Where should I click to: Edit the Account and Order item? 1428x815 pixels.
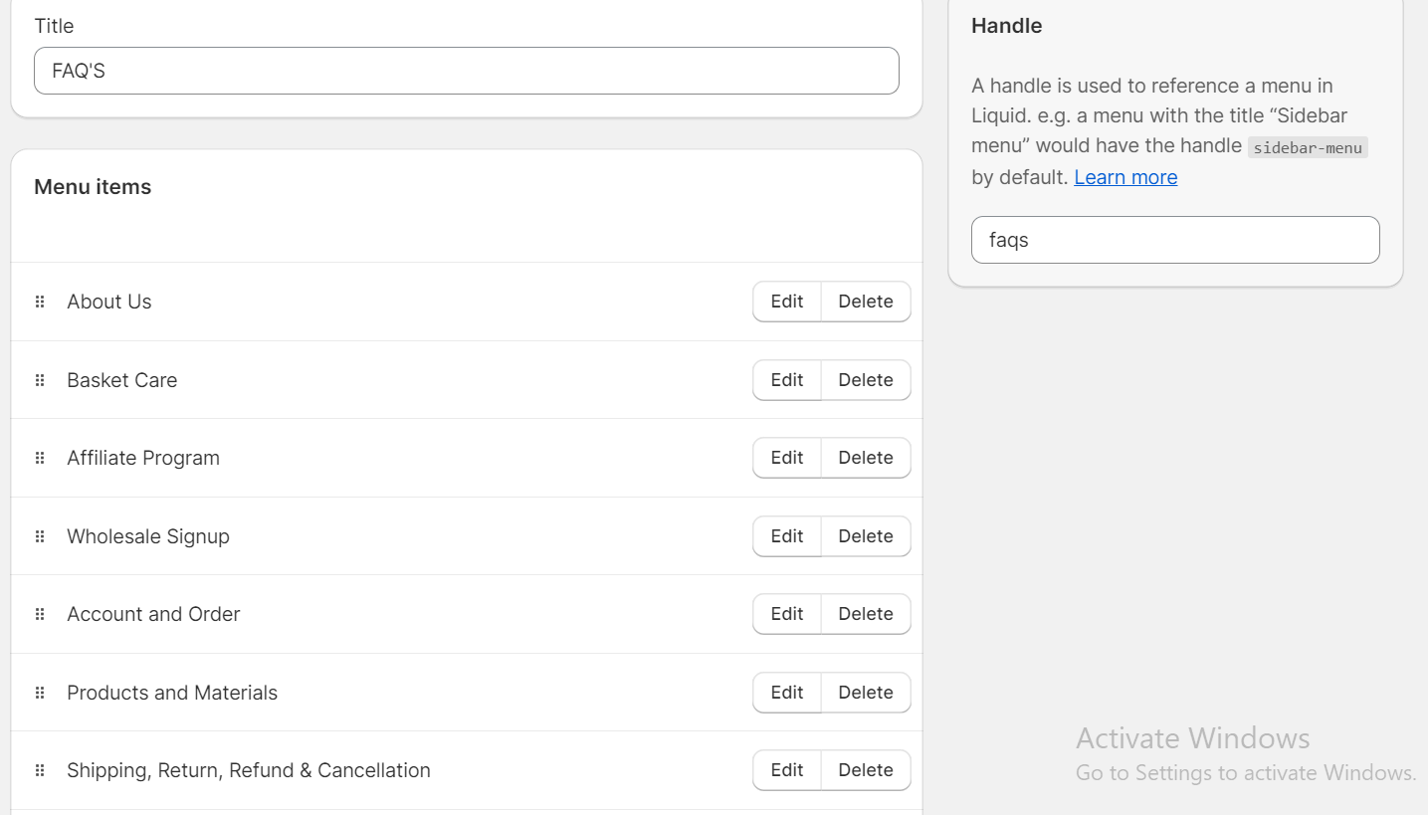pos(786,614)
